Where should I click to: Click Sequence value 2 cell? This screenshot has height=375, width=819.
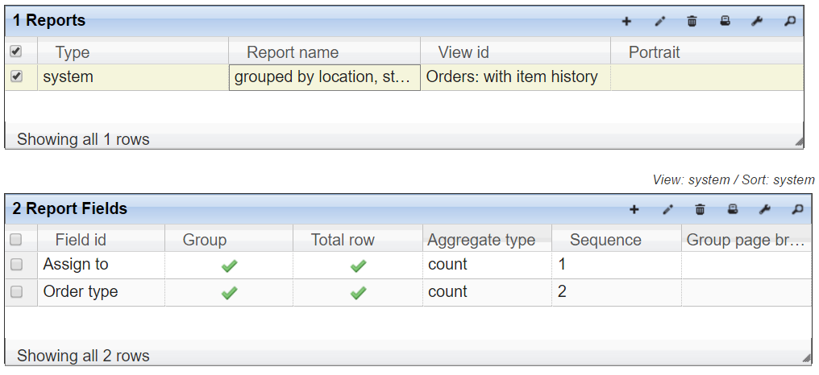point(617,292)
